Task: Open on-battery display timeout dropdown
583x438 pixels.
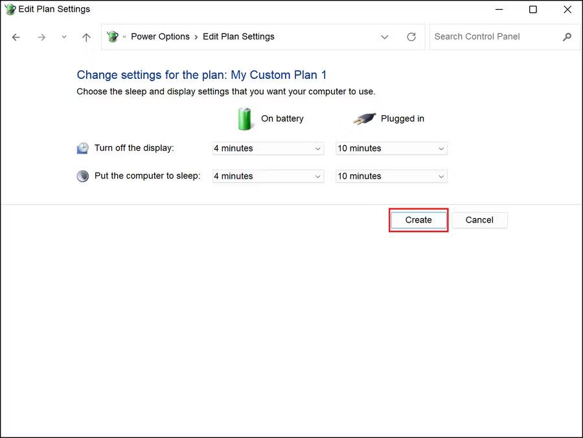Action: click(x=268, y=148)
